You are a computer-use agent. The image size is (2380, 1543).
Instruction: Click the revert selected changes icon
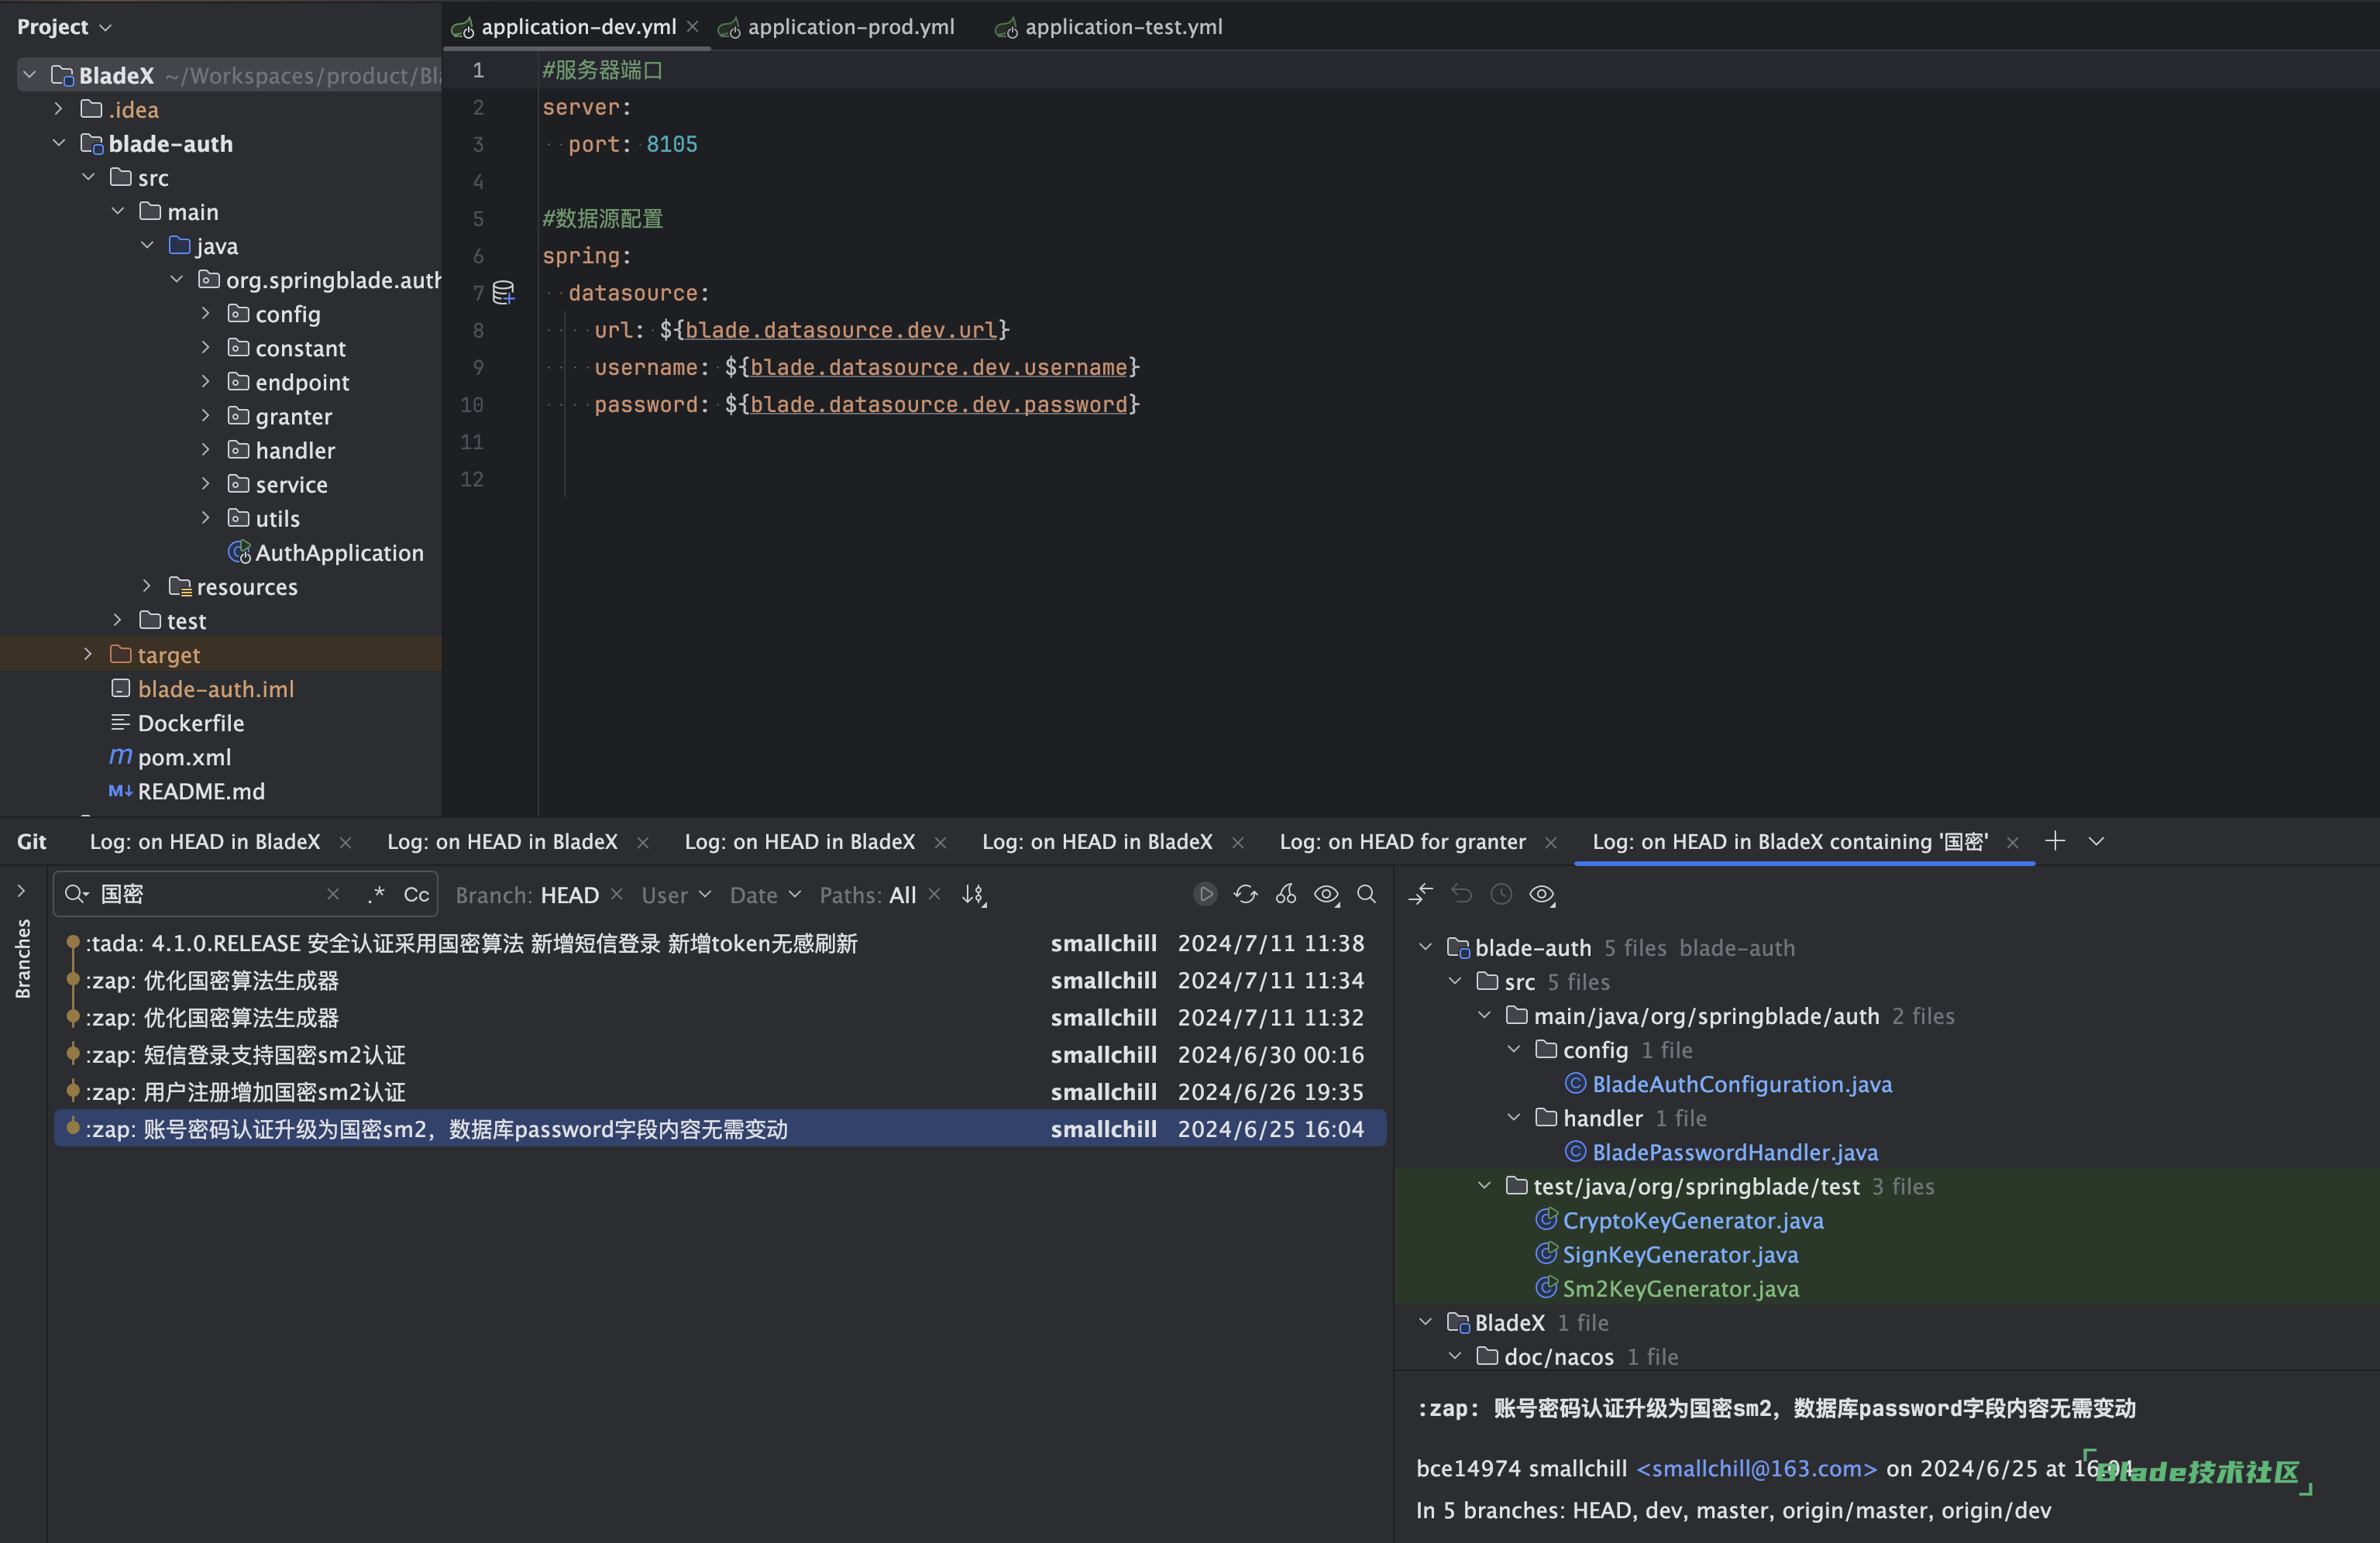tap(1461, 894)
